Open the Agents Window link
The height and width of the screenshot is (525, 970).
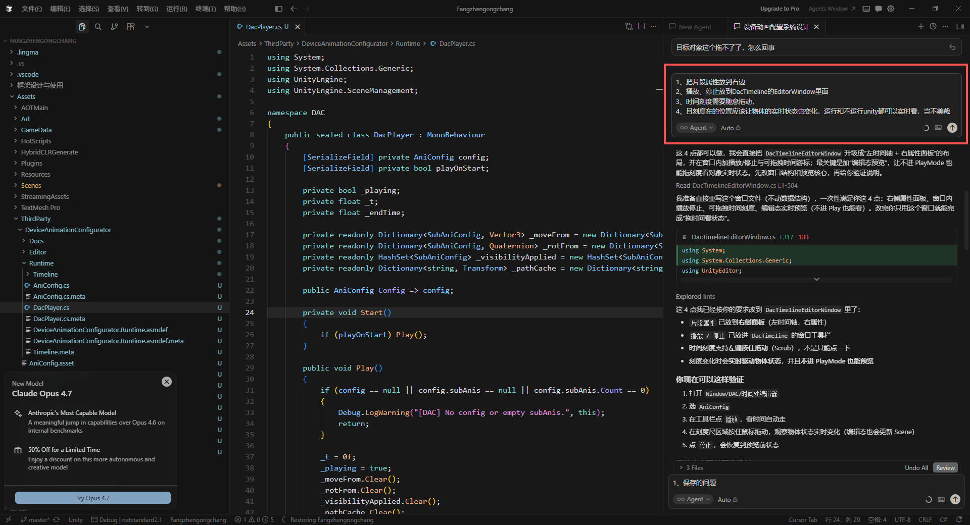(x=832, y=9)
